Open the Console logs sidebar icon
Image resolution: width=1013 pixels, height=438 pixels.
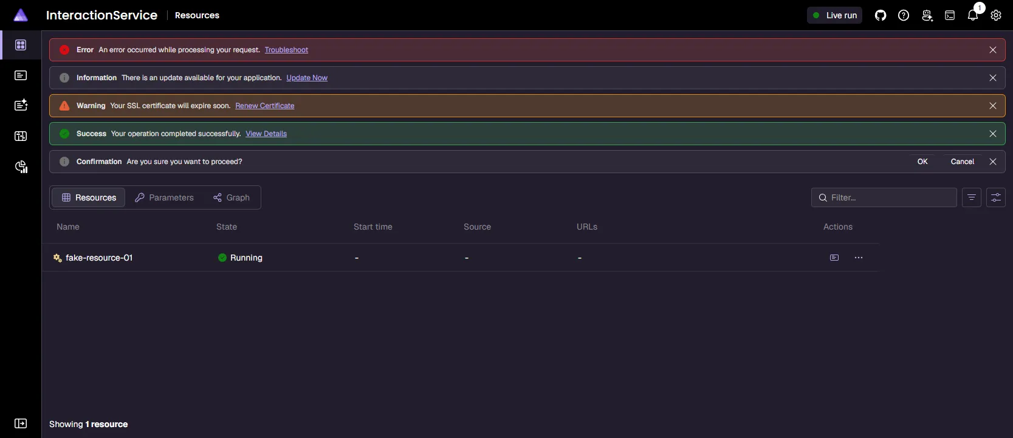(x=21, y=75)
